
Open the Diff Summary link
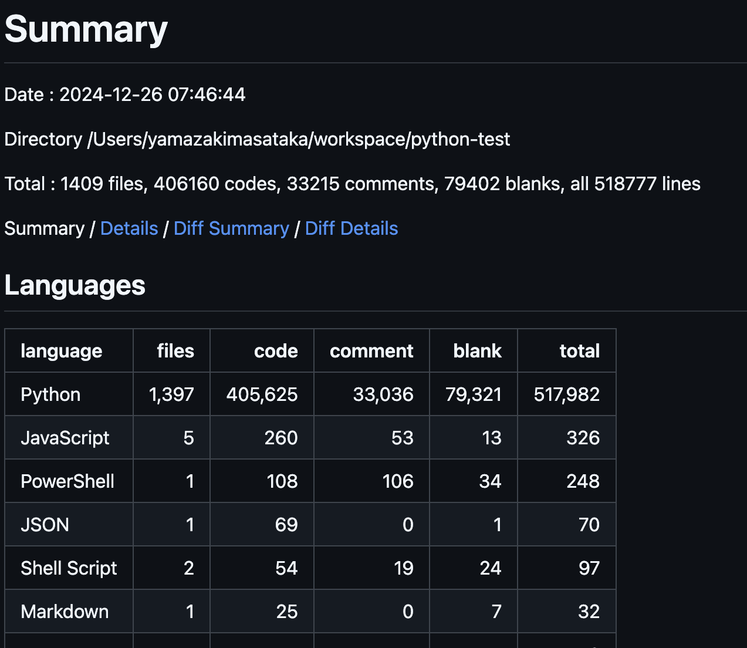(x=231, y=228)
